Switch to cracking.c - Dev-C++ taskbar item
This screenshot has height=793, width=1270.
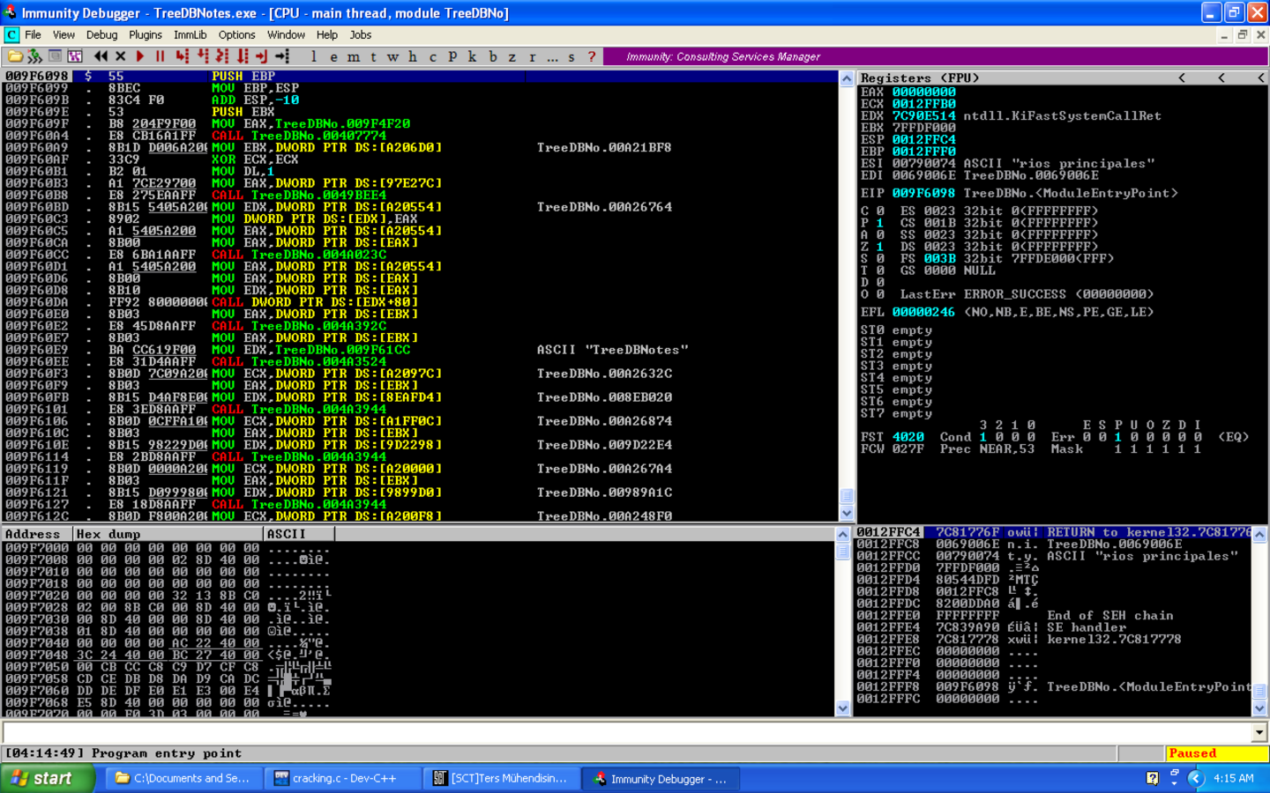point(343,779)
